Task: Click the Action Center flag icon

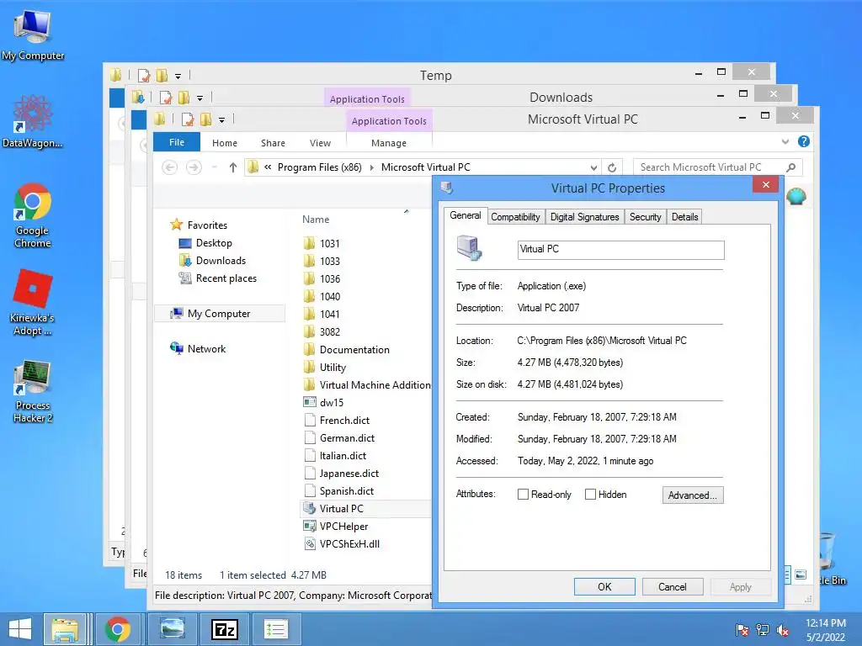Action: coord(742,629)
